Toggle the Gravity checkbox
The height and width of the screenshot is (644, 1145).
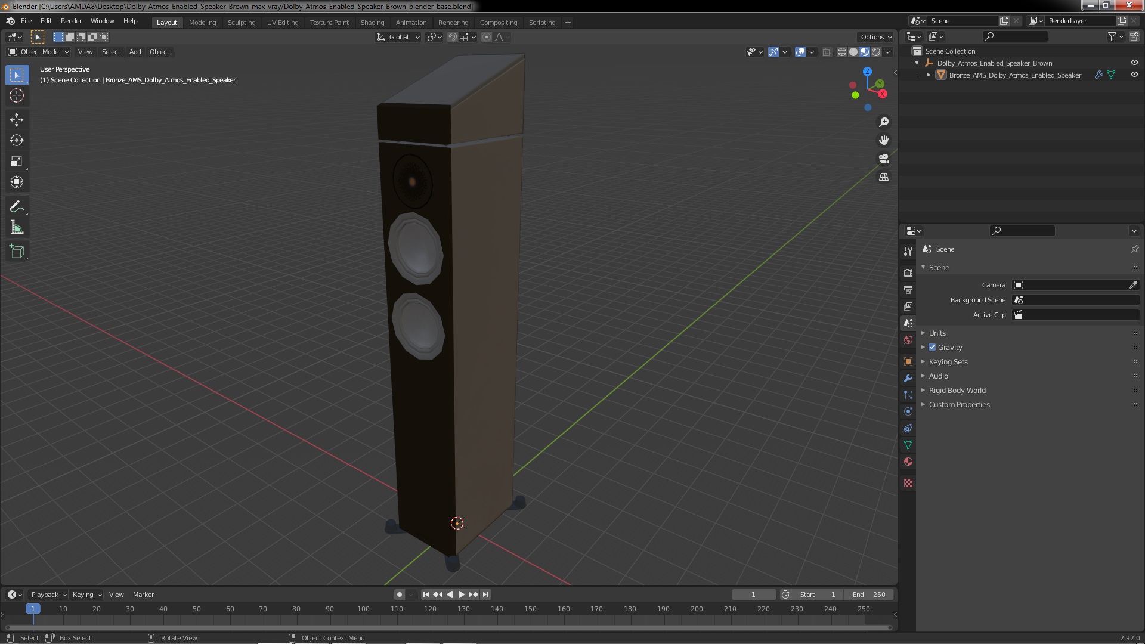[932, 348]
